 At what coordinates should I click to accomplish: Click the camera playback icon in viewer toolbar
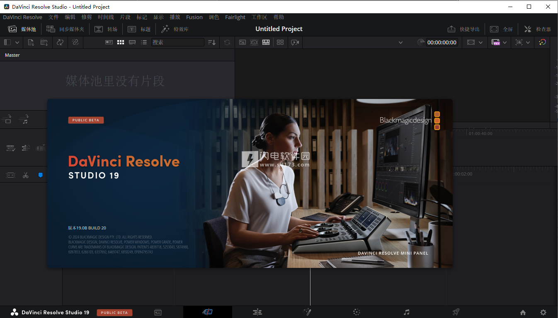(295, 42)
